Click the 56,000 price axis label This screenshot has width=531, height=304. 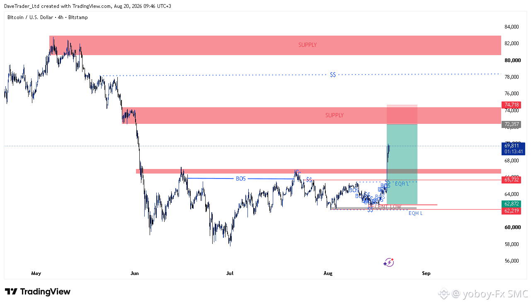pos(512,261)
